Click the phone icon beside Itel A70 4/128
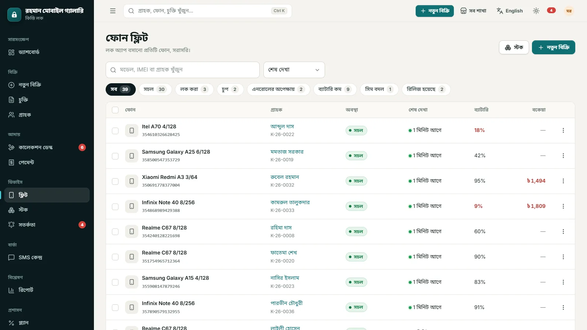587x330 pixels. [x=132, y=131]
